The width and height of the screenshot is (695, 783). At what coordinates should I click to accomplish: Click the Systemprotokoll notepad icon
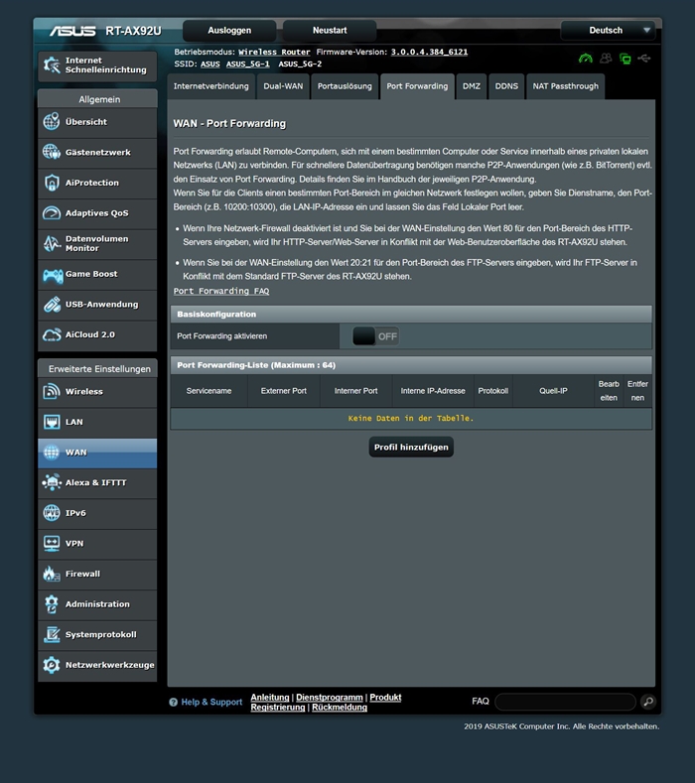pyautogui.click(x=52, y=635)
